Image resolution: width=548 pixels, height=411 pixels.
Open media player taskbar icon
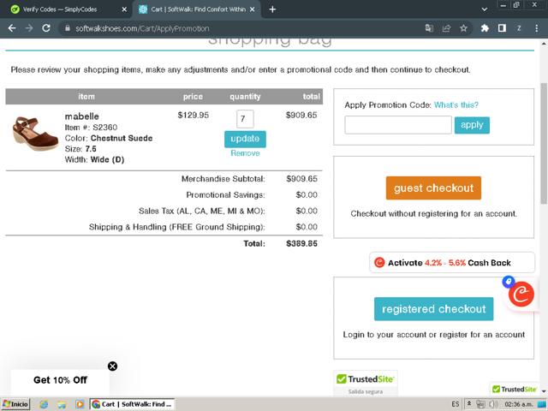click(80, 404)
